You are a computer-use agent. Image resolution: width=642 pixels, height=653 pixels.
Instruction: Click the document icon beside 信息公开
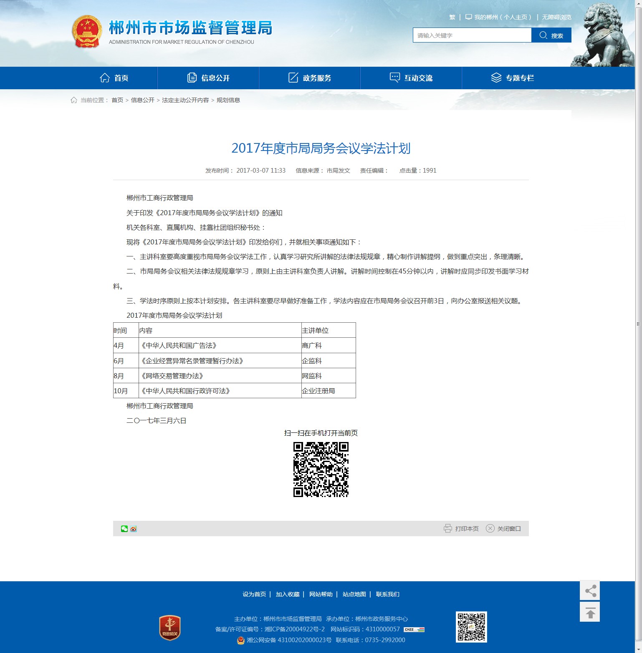192,78
